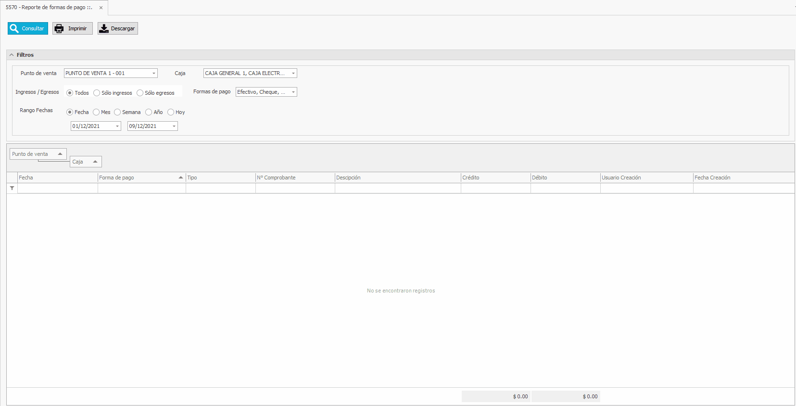Open the Caja dropdown list
The height and width of the screenshot is (406, 796).
(293, 73)
